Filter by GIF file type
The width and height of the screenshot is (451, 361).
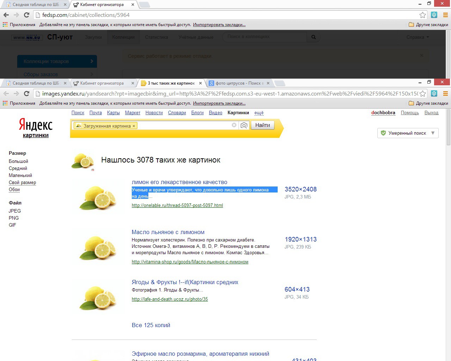(12, 225)
